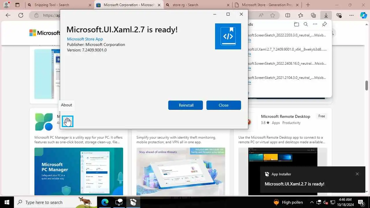This screenshot has height=208, width=370.
Task: Open Edge tab actions menu
Action: click(17, 5)
